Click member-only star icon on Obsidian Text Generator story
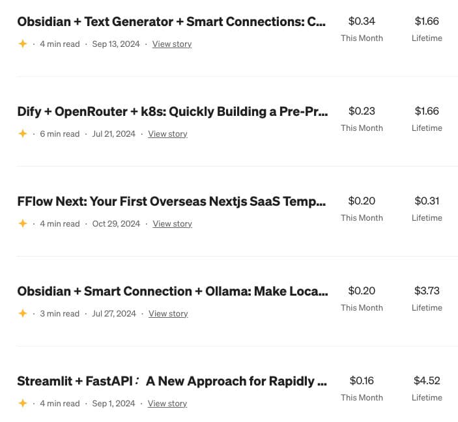 pos(23,44)
